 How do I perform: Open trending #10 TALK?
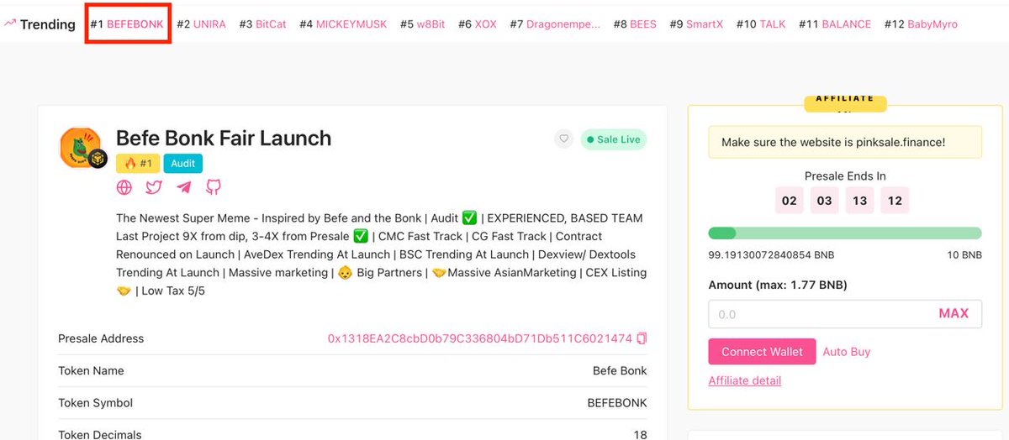coord(761,24)
